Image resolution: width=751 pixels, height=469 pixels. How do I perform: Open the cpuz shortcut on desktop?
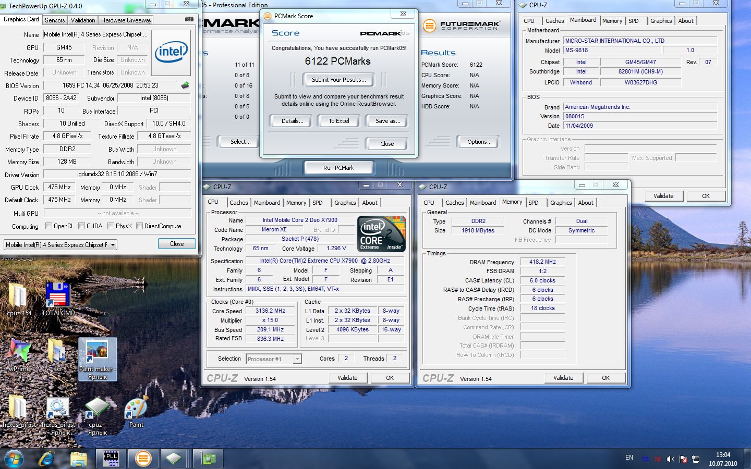[98, 415]
